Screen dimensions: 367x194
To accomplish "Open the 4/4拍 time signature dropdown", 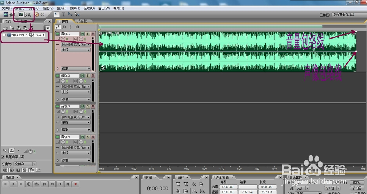I will tap(332, 188).
